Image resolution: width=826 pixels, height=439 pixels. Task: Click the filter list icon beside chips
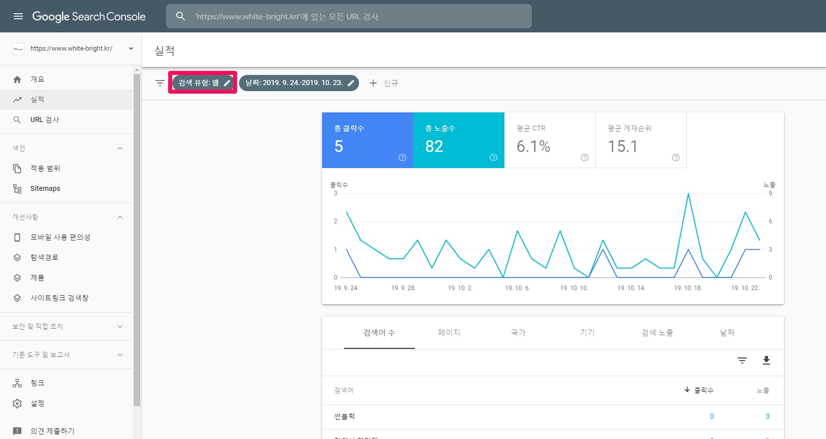tap(160, 83)
